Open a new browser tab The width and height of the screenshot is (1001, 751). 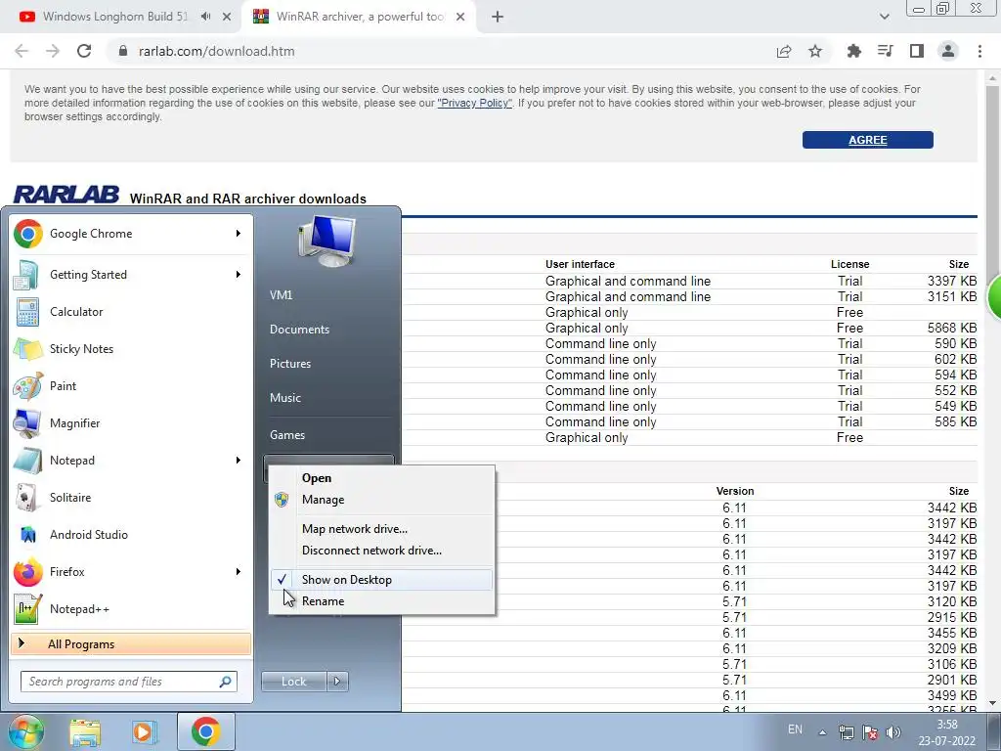(x=498, y=17)
